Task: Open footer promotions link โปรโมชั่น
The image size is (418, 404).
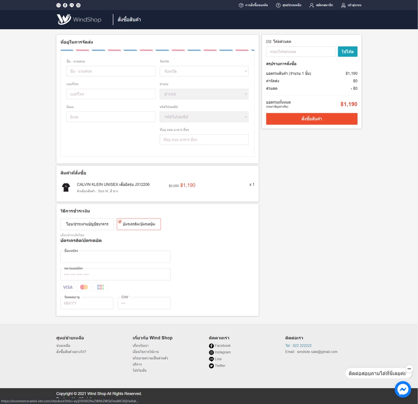Action: click(139, 370)
